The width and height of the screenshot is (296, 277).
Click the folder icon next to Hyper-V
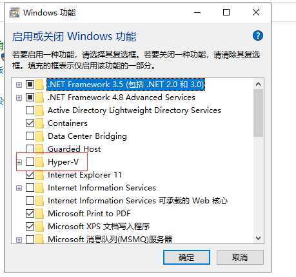[40, 162]
